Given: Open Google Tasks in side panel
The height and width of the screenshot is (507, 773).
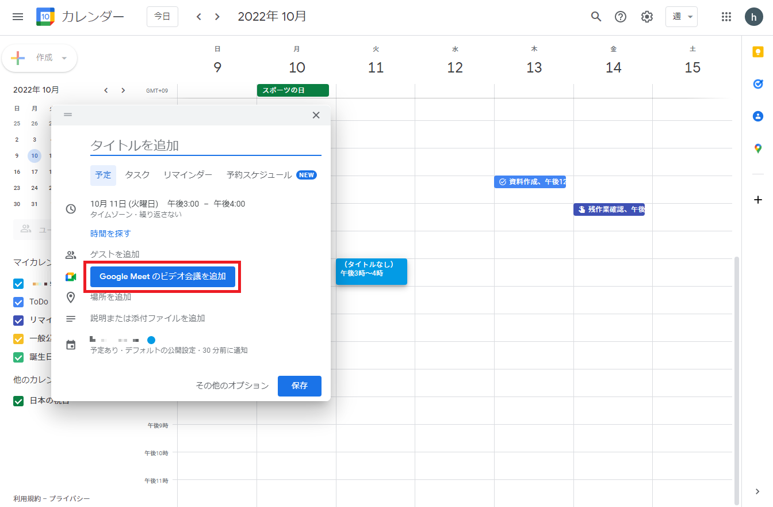Looking at the screenshot, I should tap(757, 84).
